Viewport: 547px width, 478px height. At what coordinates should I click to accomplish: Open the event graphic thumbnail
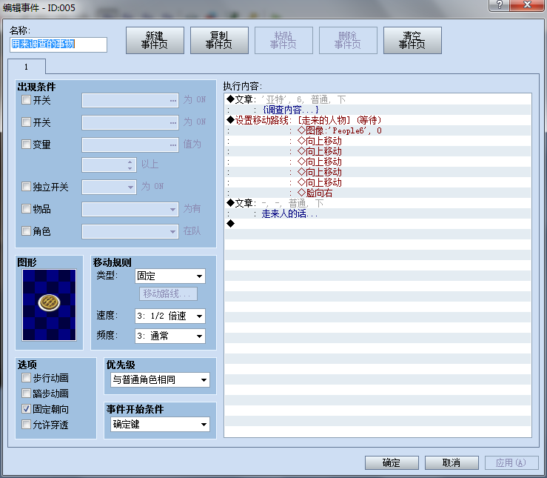pos(49,305)
